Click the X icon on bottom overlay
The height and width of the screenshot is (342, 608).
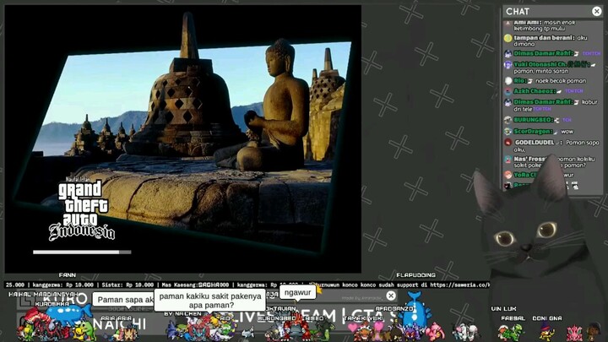[391, 296]
